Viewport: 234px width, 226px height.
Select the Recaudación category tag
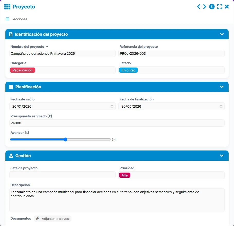pos(23,70)
